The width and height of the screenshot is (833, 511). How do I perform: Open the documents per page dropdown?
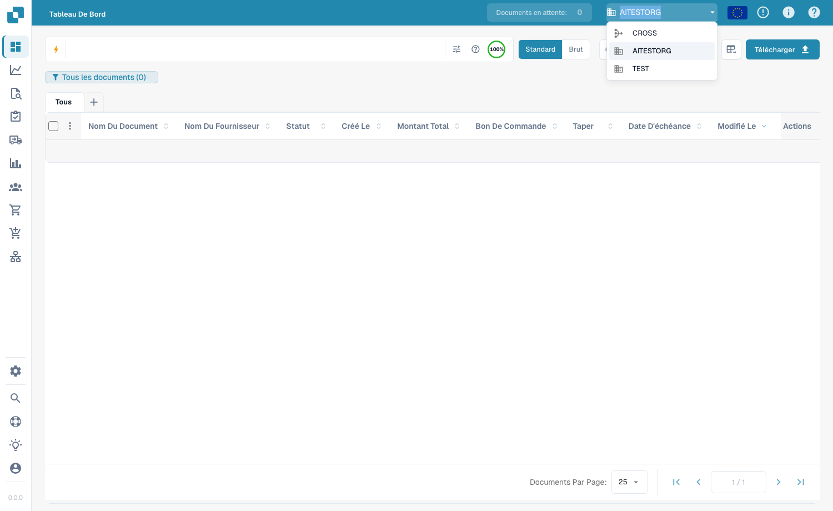coord(629,482)
